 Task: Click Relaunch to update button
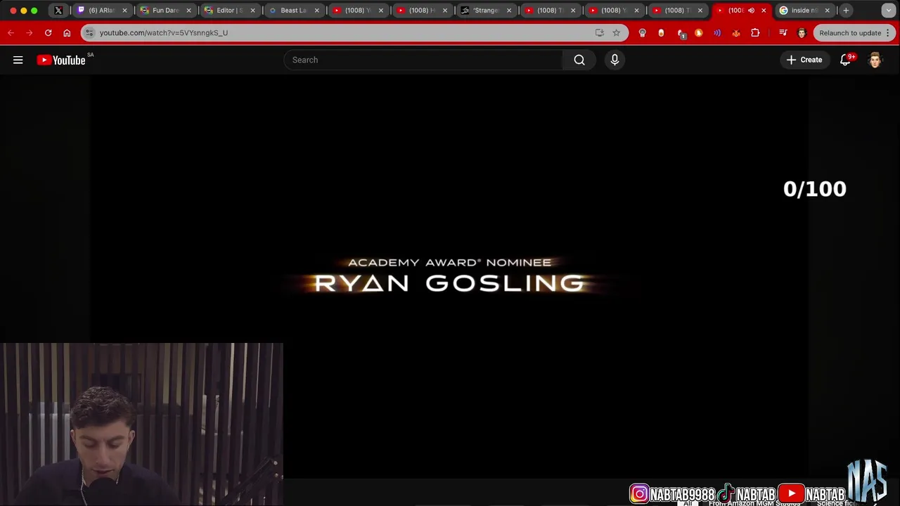(854, 33)
